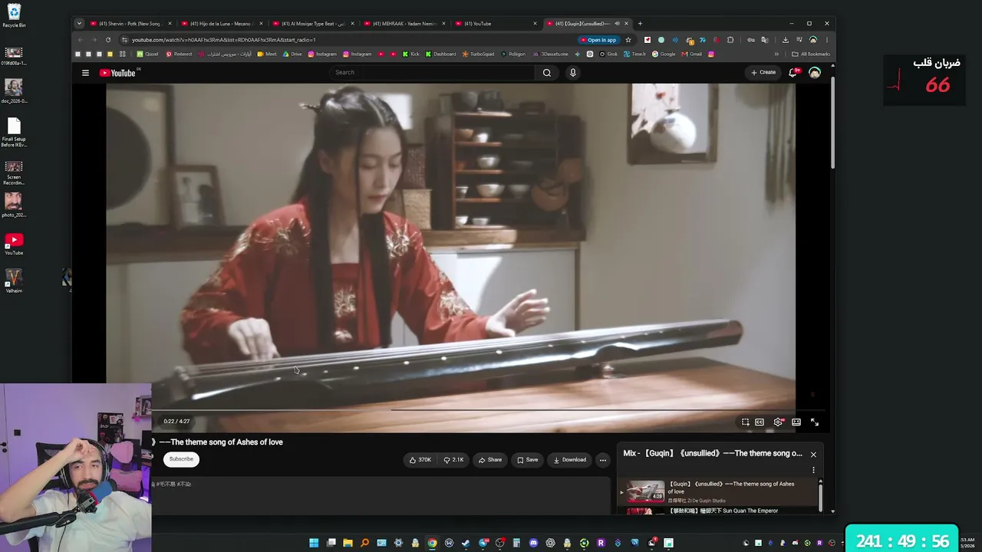Switch the player to theater mode
The image size is (982, 552).
(796, 422)
